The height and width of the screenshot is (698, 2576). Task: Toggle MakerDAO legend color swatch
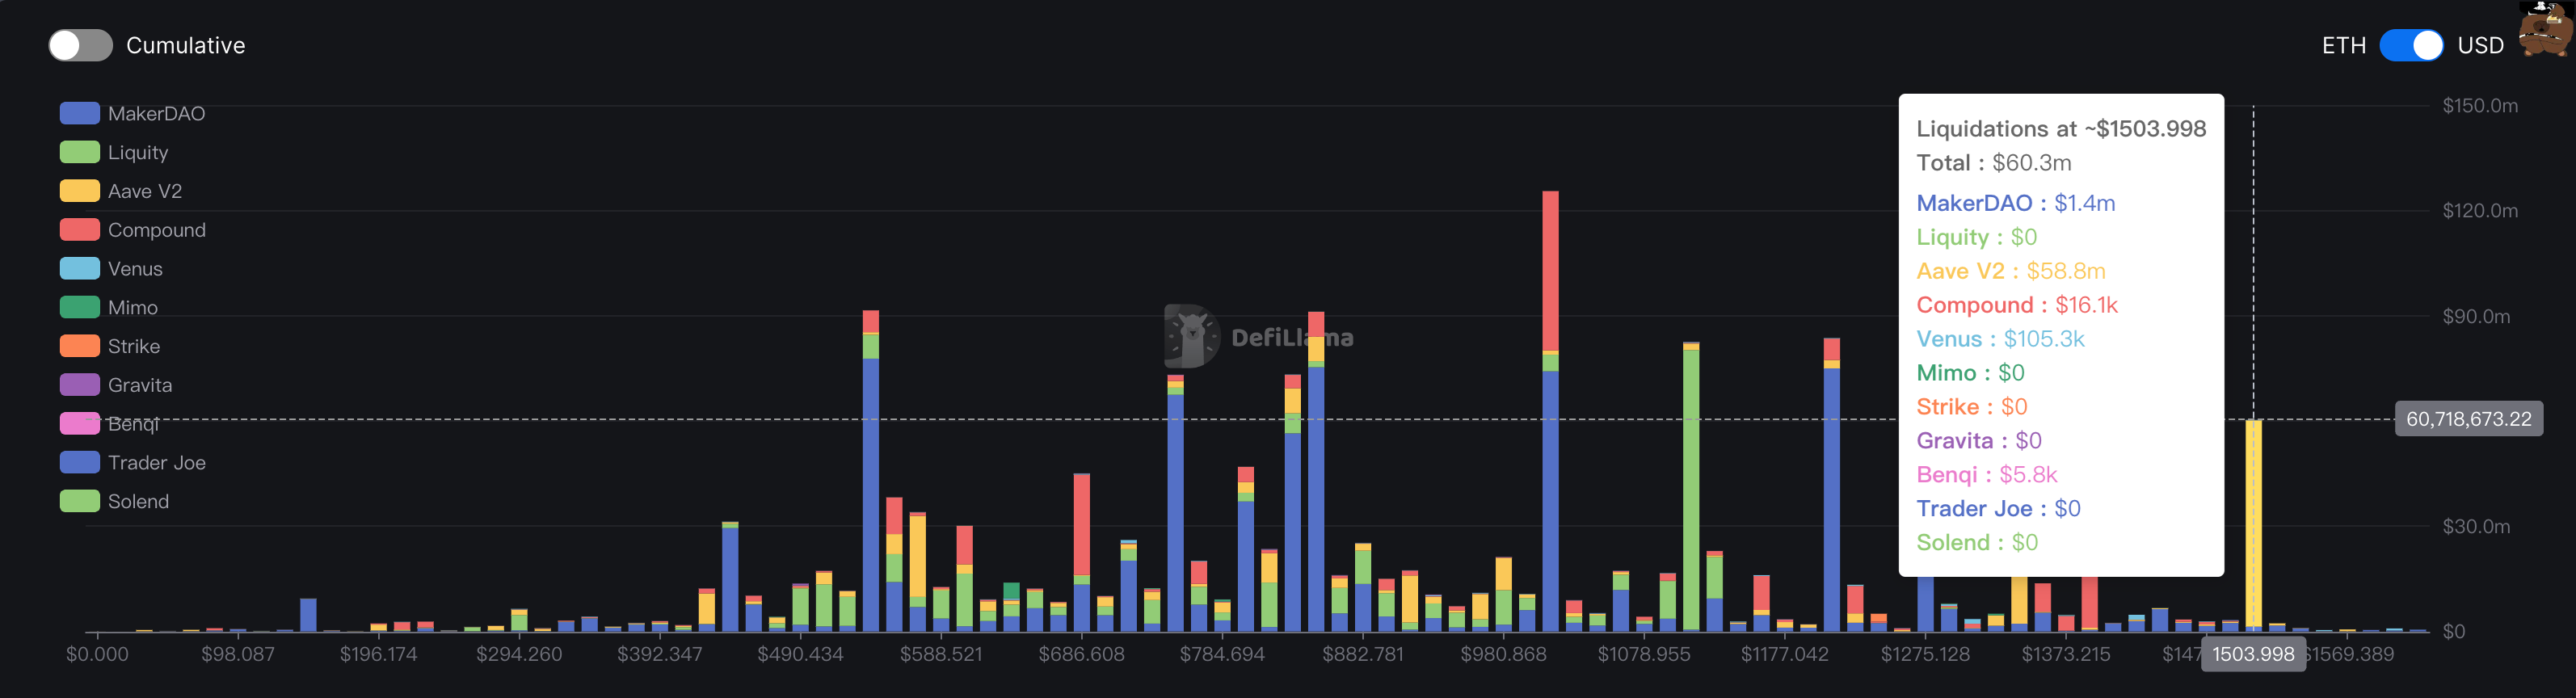[80, 113]
